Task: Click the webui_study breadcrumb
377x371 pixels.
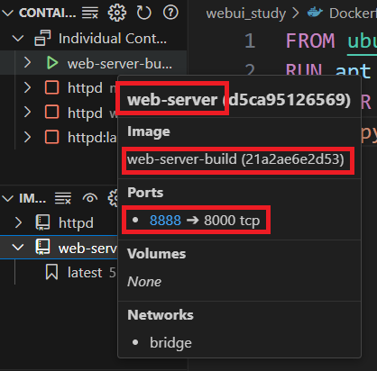Action: coord(246,14)
